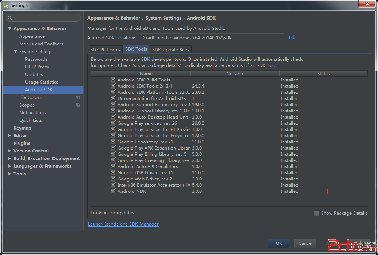Viewport: 378px width, 255px height.
Task: Toggle Intel x86 Emulator Accelerator checkbox
Action: coord(113,185)
